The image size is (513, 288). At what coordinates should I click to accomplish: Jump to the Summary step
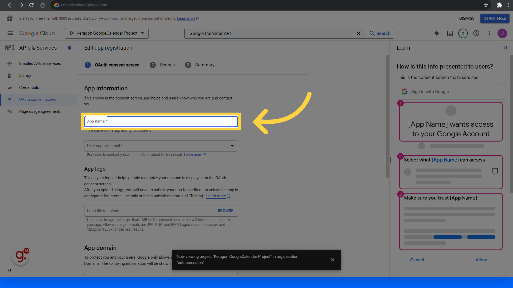click(200, 65)
